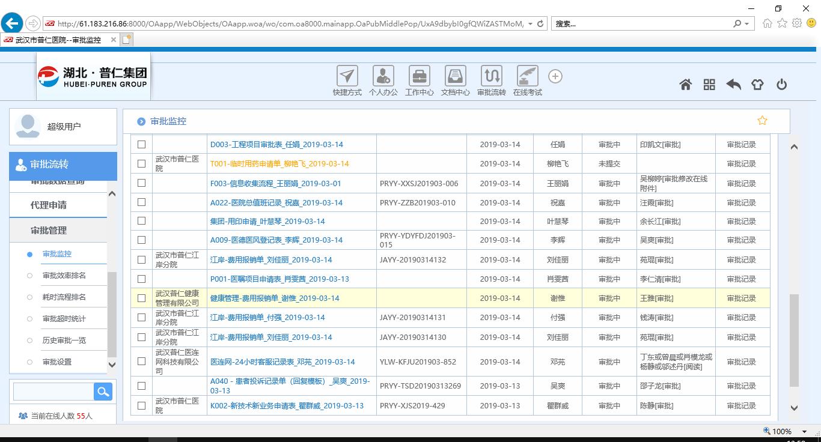Open the 快捷方式 shortcut icon
The width and height of the screenshot is (821, 442).
347,77
